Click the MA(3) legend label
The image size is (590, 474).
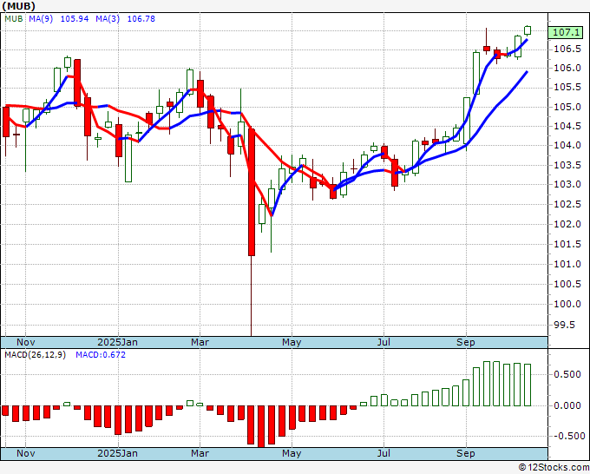(108, 19)
